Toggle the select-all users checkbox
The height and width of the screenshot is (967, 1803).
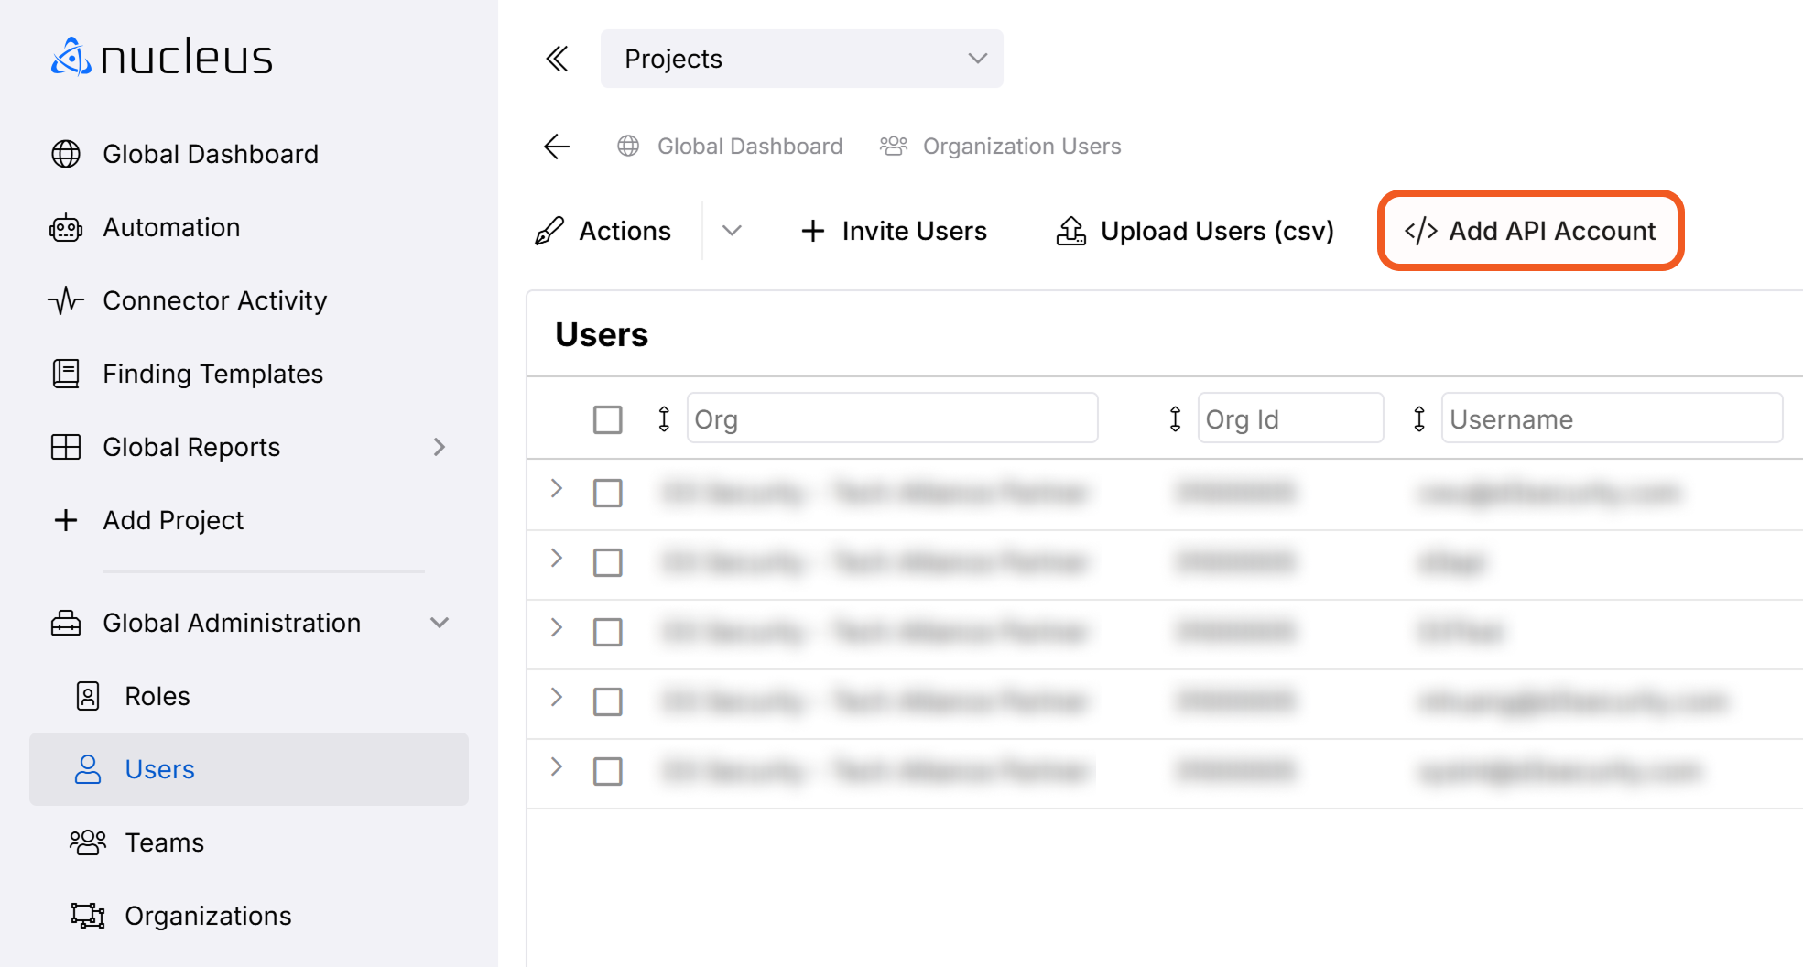pyautogui.click(x=607, y=419)
